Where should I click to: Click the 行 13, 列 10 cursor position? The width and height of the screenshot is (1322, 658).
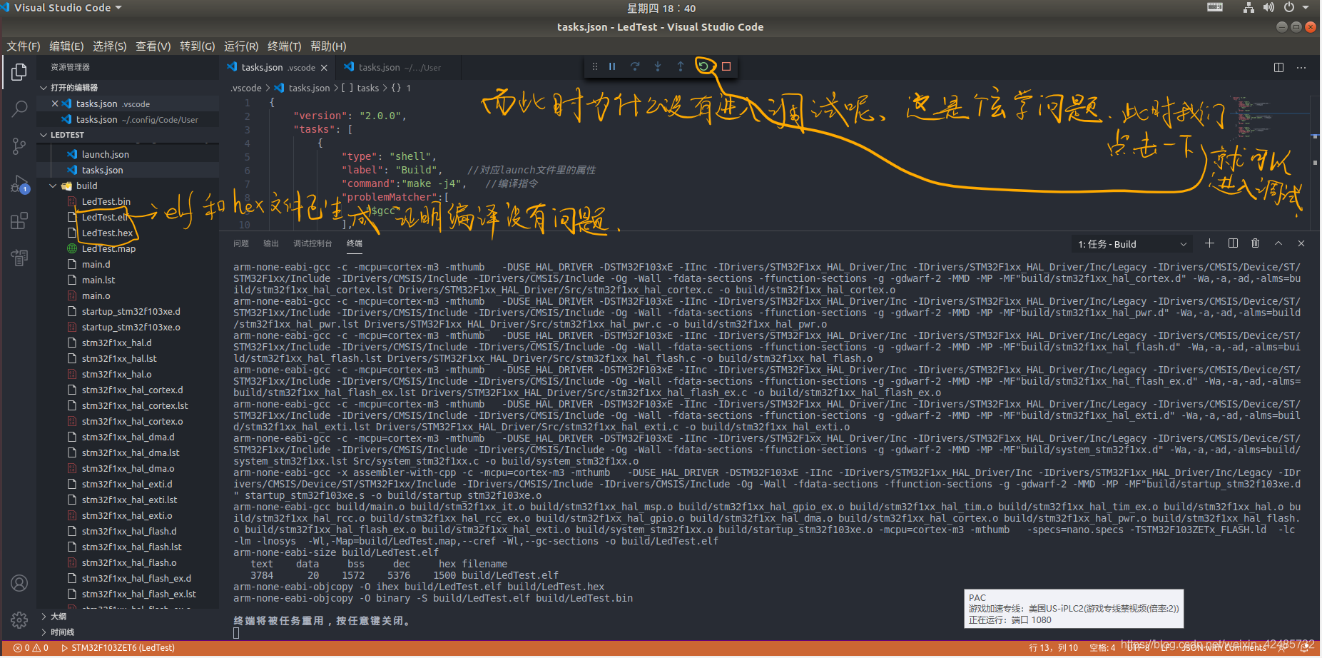(1053, 648)
